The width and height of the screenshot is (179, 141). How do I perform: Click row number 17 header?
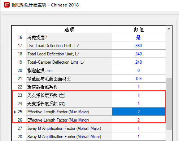pos(19,46)
